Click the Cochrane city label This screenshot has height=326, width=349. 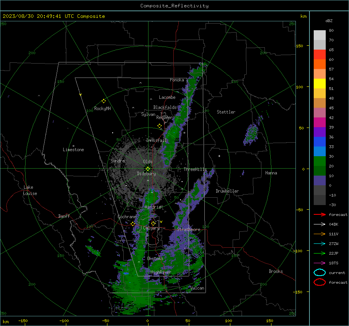pyautogui.click(x=127, y=217)
